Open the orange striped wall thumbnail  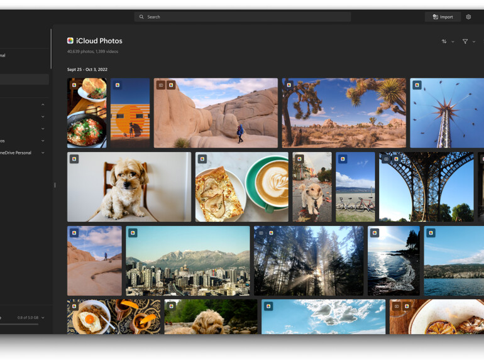(130, 113)
